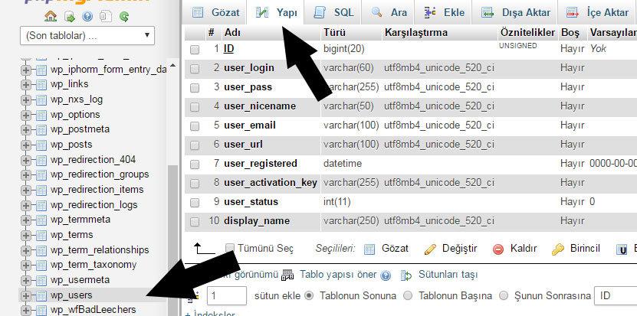
Task: Check the user_login column checkbox
Action: click(195, 69)
